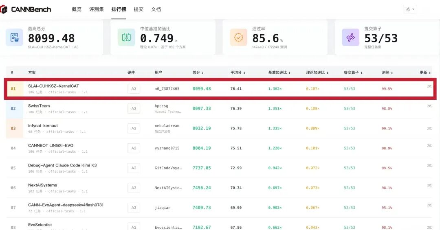
Task: Sort by 更新 column
Action: (425, 72)
